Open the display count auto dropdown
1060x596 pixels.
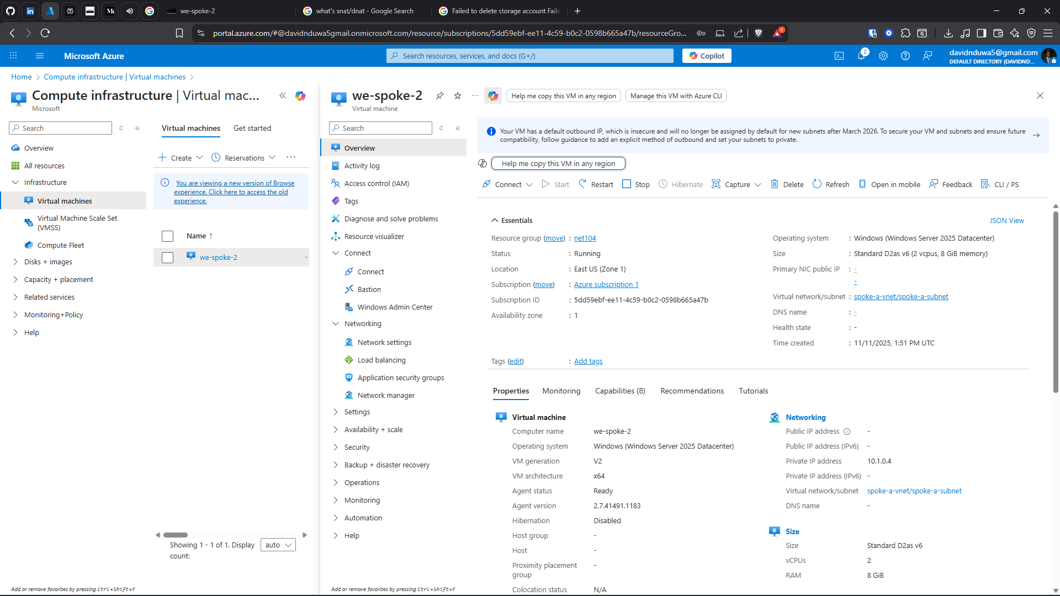pyautogui.click(x=278, y=545)
